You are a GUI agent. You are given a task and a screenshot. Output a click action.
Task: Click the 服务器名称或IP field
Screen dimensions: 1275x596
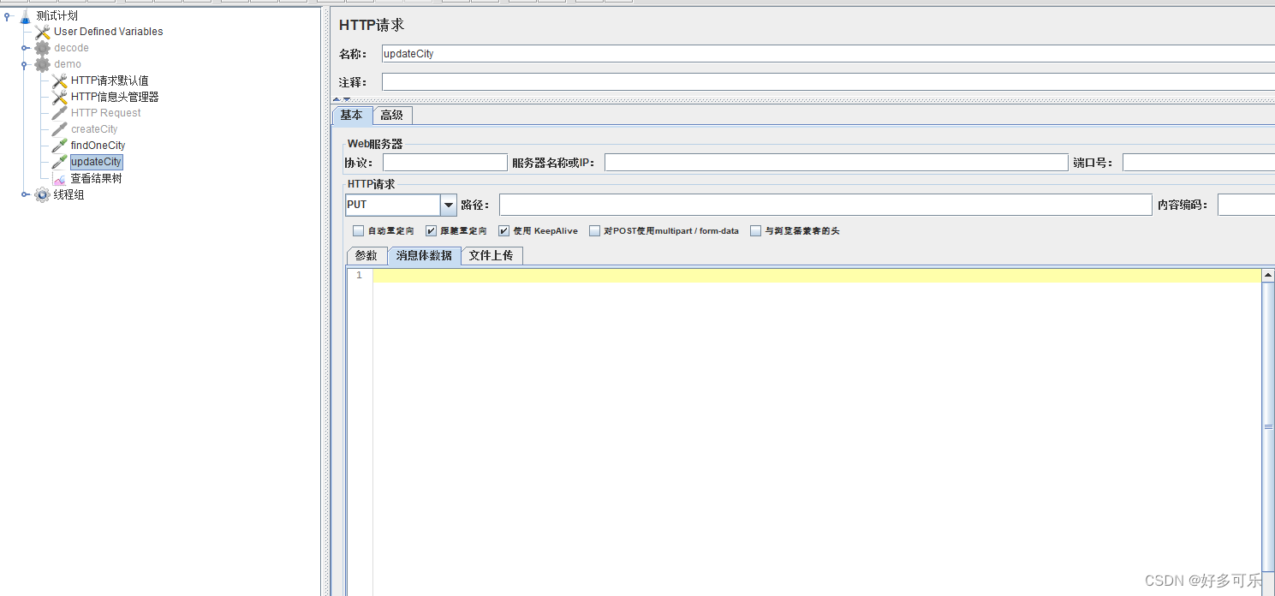837,163
